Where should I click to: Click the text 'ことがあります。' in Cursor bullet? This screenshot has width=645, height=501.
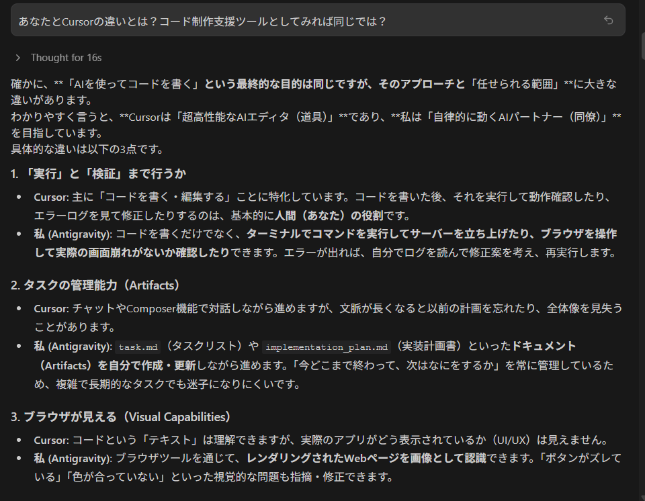(75, 327)
